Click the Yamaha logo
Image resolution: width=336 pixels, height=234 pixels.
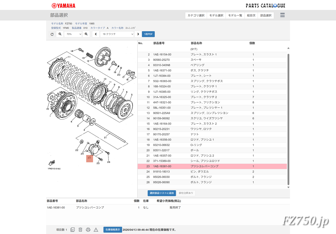(x=63, y=5)
